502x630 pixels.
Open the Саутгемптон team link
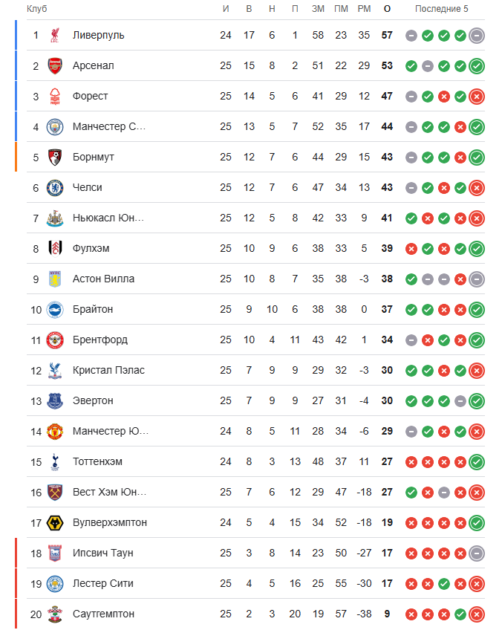pyautogui.click(x=104, y=614)
